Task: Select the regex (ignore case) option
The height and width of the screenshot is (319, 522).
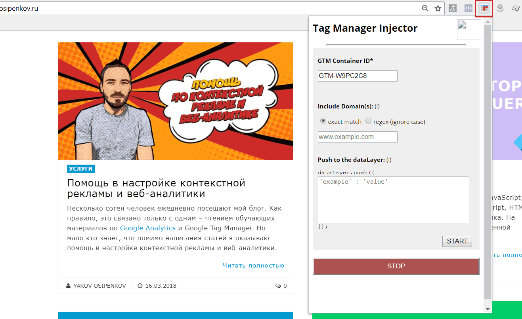Action: [369, 121]
